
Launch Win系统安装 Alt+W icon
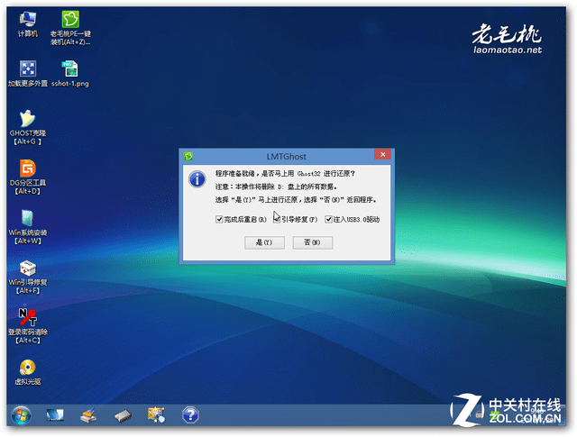point(28,226)
